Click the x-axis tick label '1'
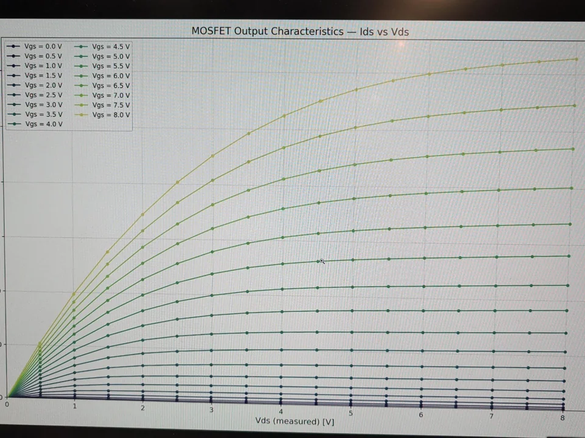The width and height of the screenshot is (585, 438). [x=74, y=406]
